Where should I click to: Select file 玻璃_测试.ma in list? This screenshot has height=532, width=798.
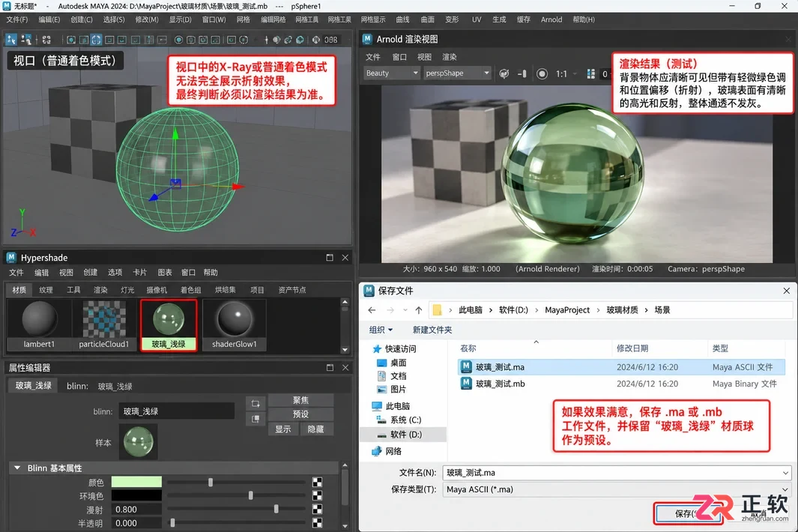tap(621, 367)
